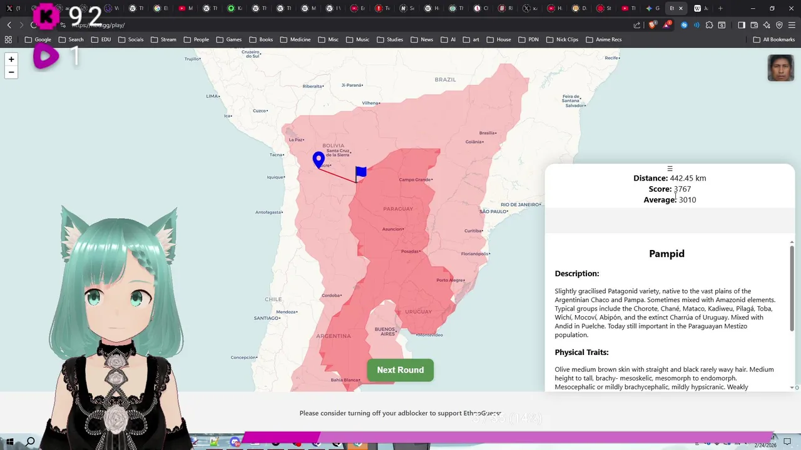Viewport: 801px width, 450px height.
Task: Open a new tab with plus button
Action: [x=720, y=8]
